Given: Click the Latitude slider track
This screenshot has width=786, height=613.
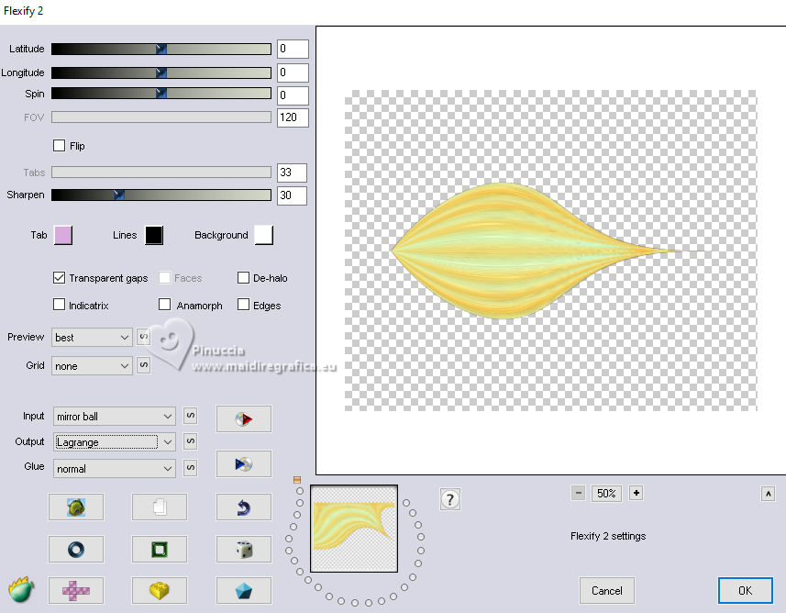Looking at the screenshot, I should (161, 49).
